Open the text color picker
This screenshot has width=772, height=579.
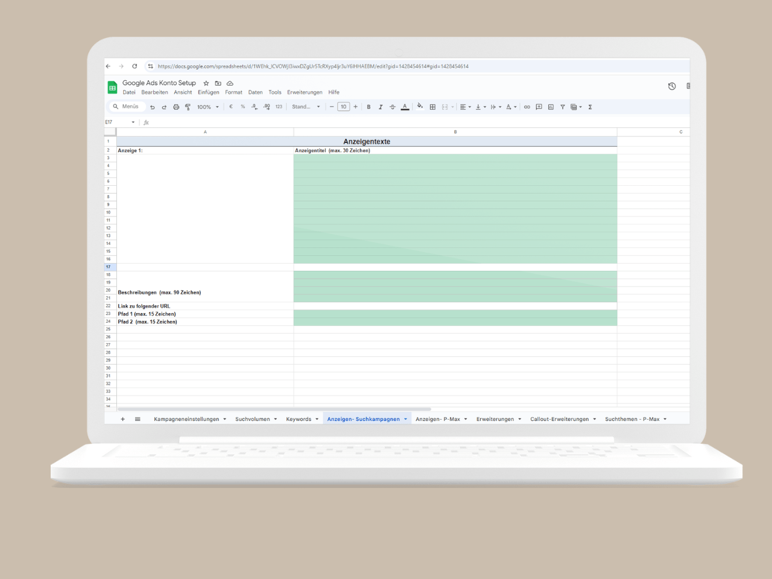coord(405,107)
